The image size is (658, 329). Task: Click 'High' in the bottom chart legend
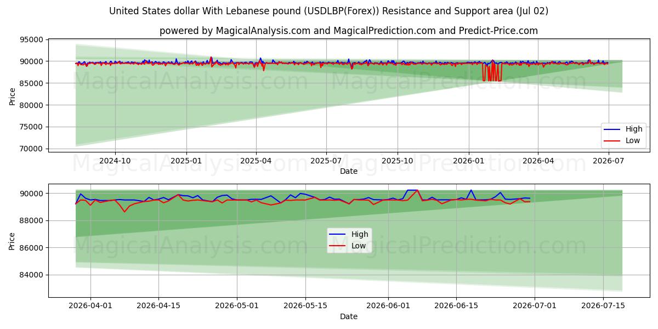tap(360, 235)
